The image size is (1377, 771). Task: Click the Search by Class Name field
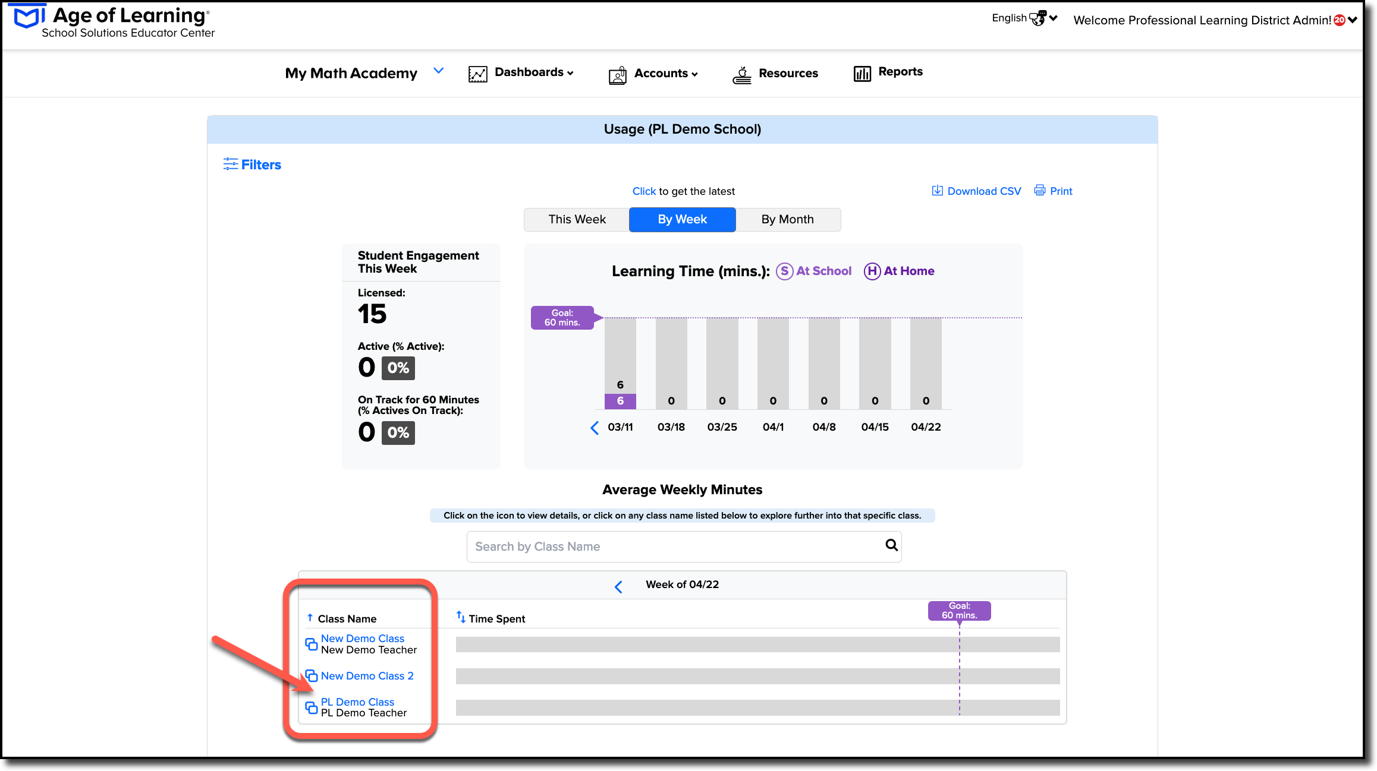coord(684,546)
